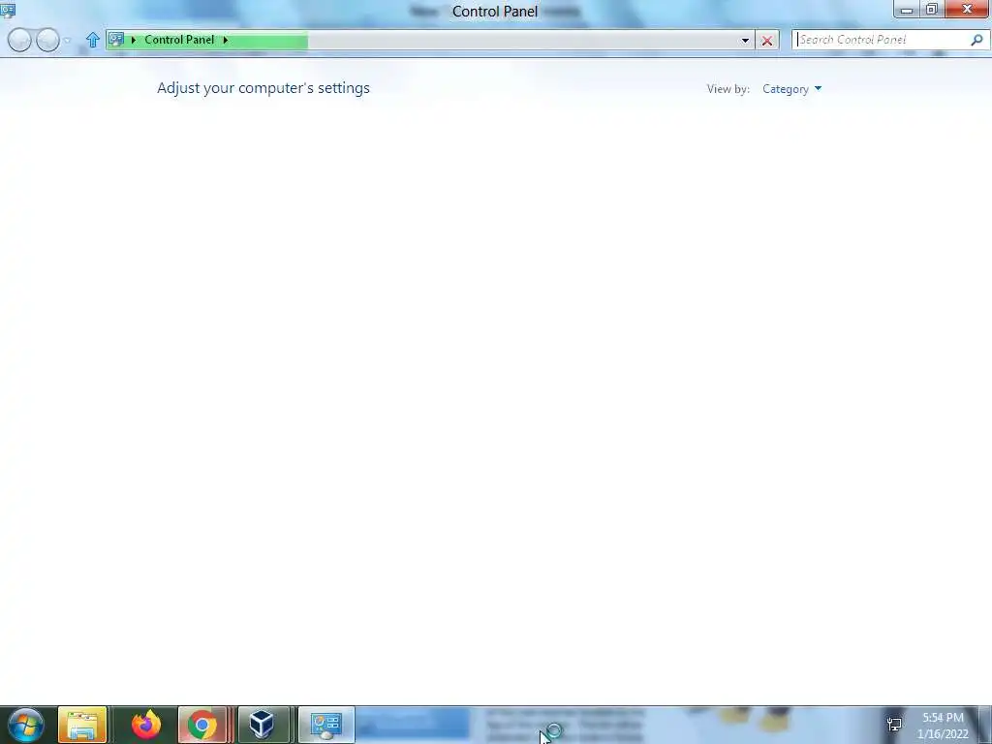This screenshot has height=744, width=992.
Task: Switch to Google Chrome on the taskbar
Action: point(202,725)
